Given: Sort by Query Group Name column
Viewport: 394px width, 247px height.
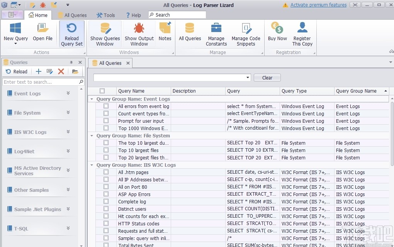Looking at the screenshot, I should point(361,91).
